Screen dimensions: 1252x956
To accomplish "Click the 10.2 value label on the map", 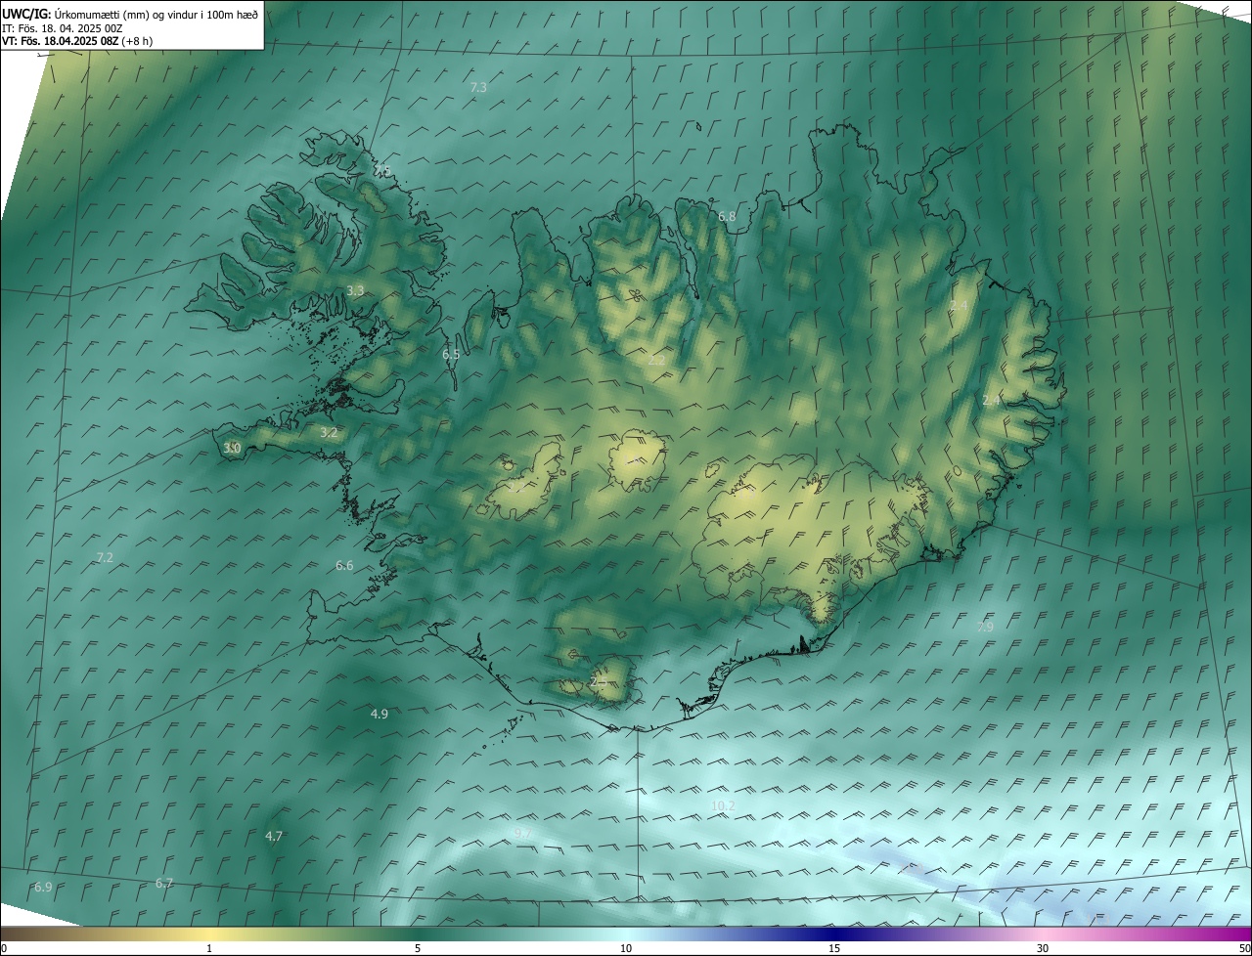I will 723,805.
